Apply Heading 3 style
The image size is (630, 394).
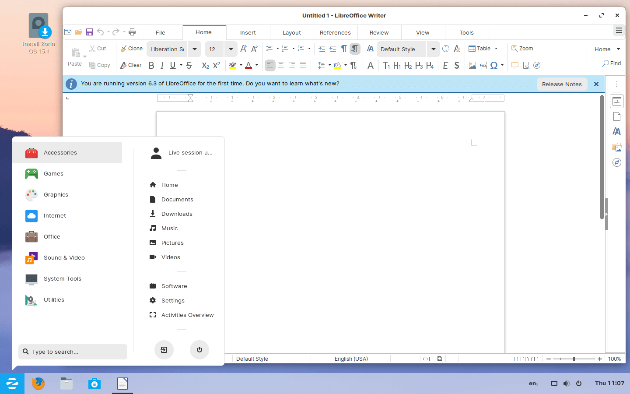click(419, 65)
